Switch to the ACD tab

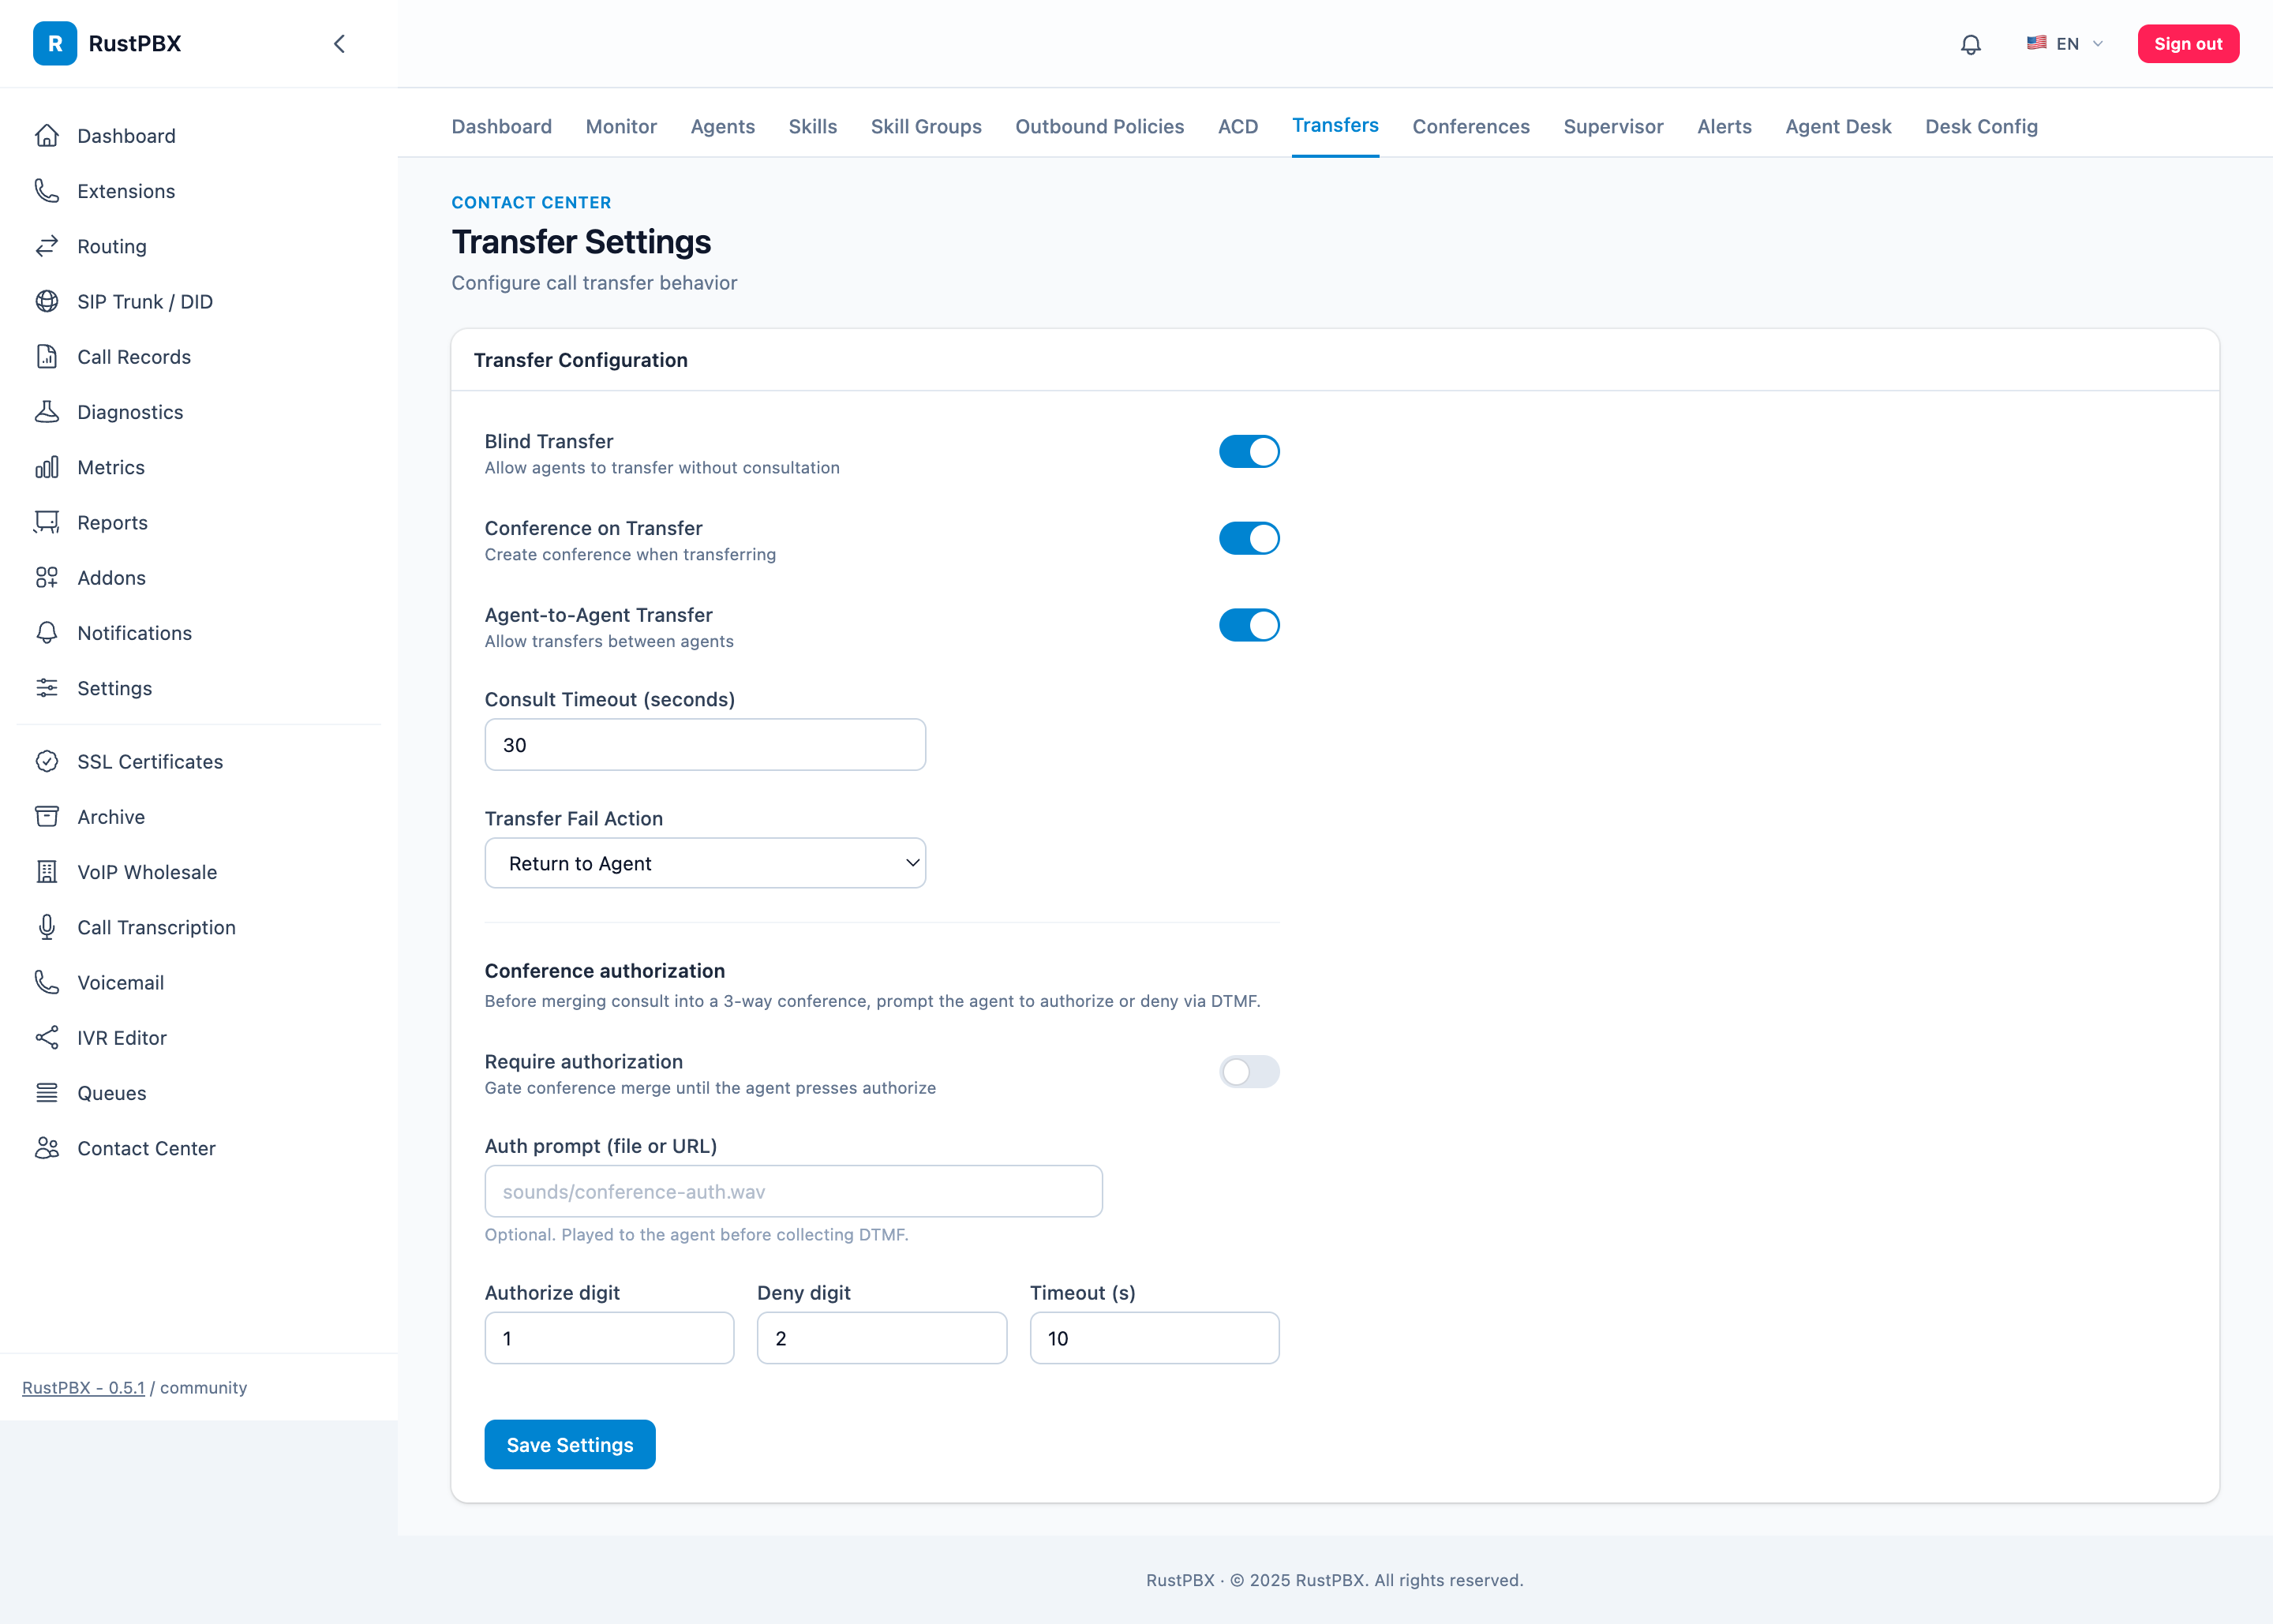click(1238, 126)
